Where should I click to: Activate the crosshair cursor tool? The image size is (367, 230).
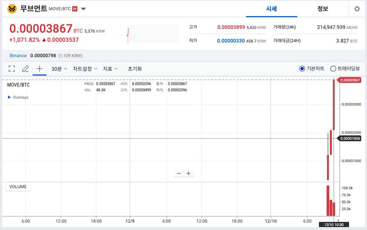coord(40,69)
